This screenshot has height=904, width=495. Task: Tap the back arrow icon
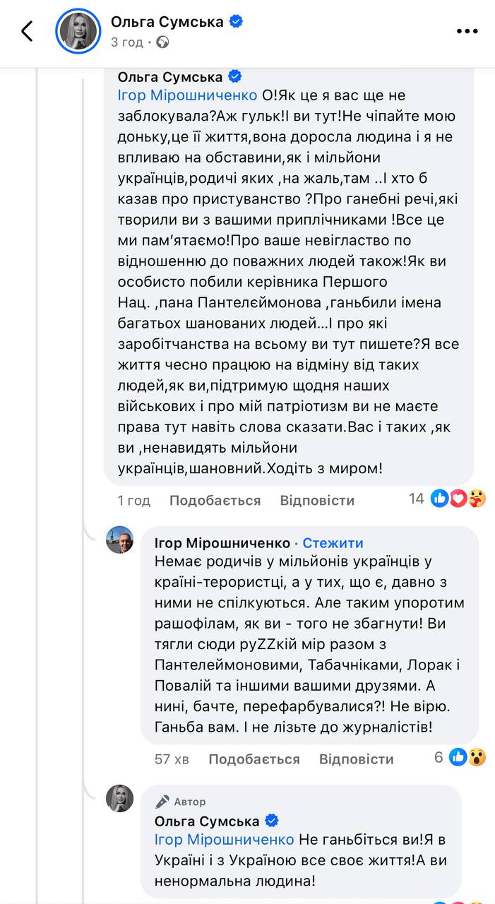click(x=27, y=31)
